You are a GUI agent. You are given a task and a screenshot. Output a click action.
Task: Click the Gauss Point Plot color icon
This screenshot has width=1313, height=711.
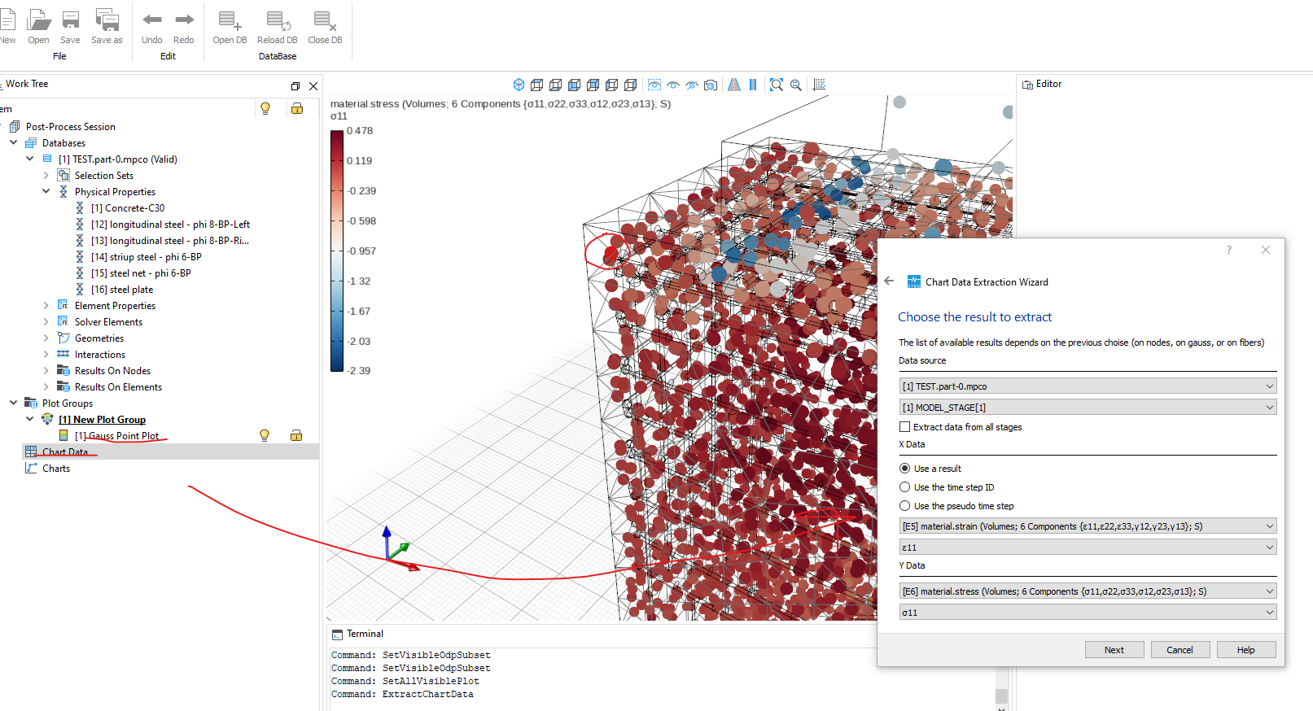[63, 435]
